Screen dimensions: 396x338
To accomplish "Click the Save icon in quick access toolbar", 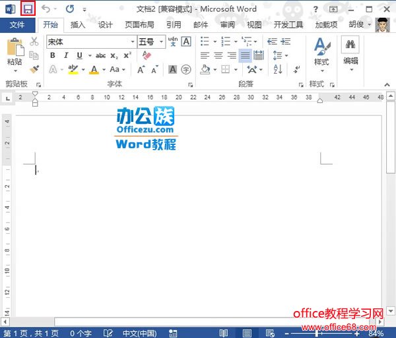I will (x=28, y=9).
